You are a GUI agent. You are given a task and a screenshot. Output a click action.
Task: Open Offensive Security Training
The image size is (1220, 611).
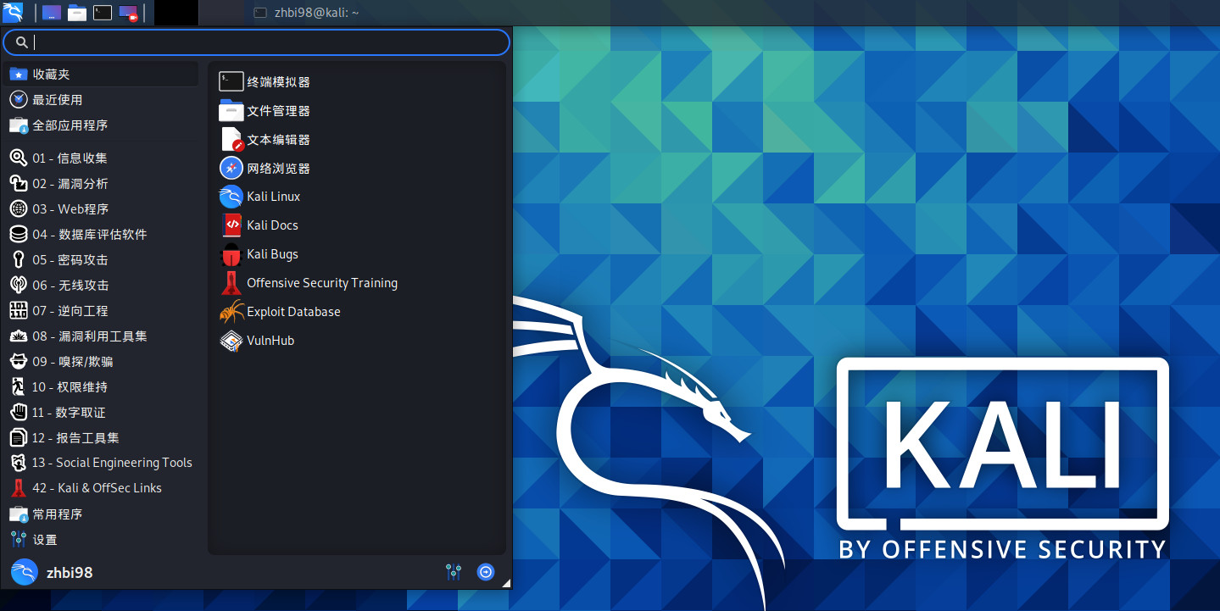tap(322, 282)
